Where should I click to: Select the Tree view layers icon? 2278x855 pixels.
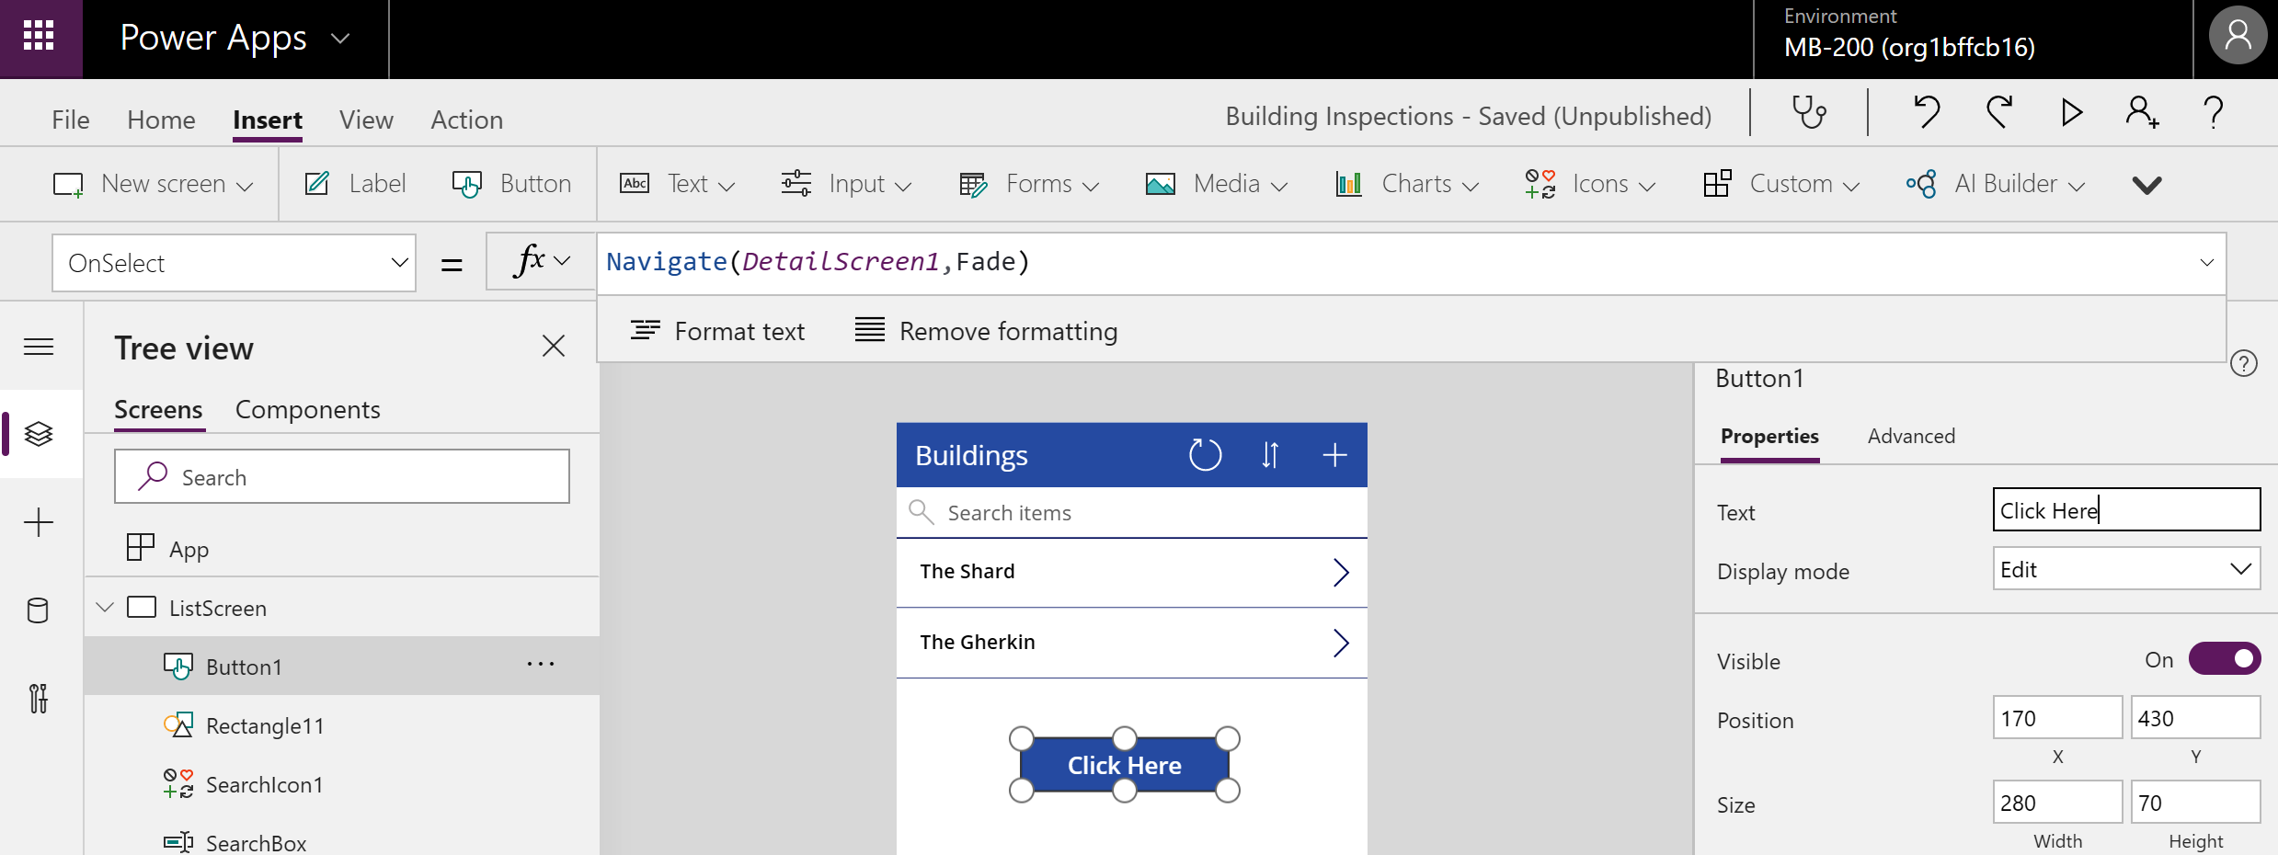click(x=39, y=433)
